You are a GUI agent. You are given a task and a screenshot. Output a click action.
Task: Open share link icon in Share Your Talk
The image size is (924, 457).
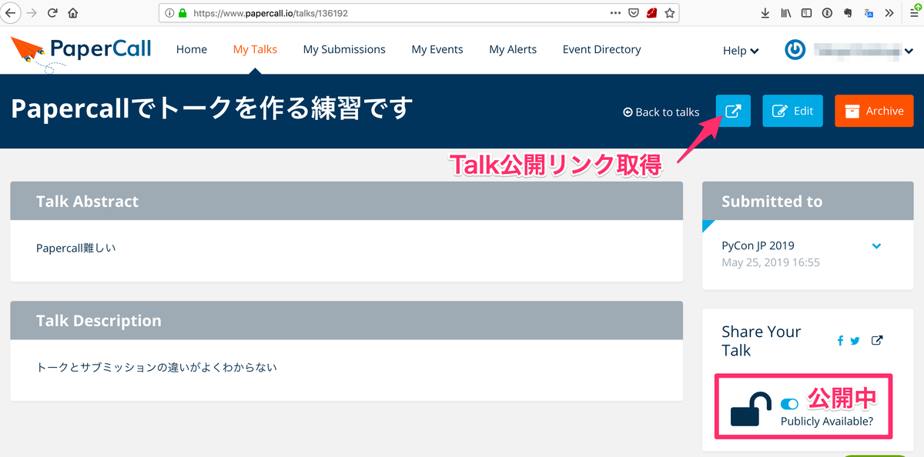pyautogui.click(x=877, y=341)
